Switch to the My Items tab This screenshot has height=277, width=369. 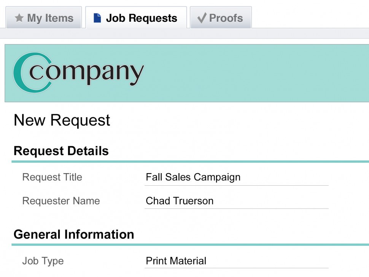click(x=44, y=18)
